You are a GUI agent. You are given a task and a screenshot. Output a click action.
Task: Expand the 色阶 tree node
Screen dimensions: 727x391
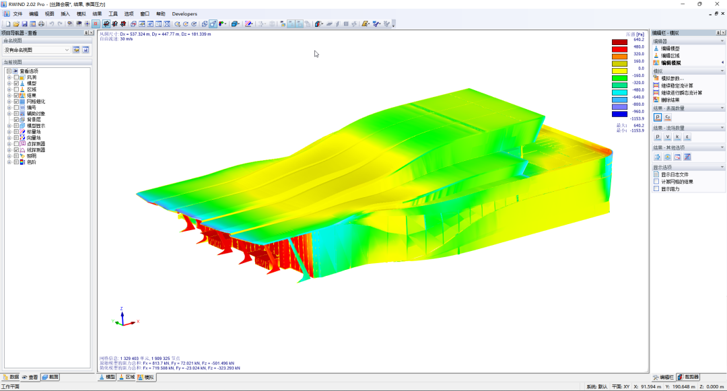9,162
